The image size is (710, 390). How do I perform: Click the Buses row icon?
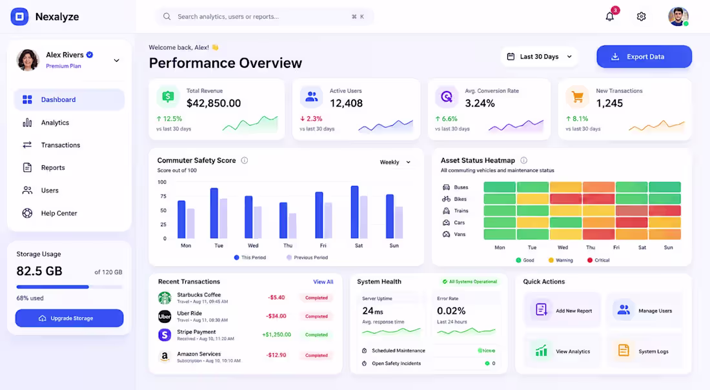point(446,187)
